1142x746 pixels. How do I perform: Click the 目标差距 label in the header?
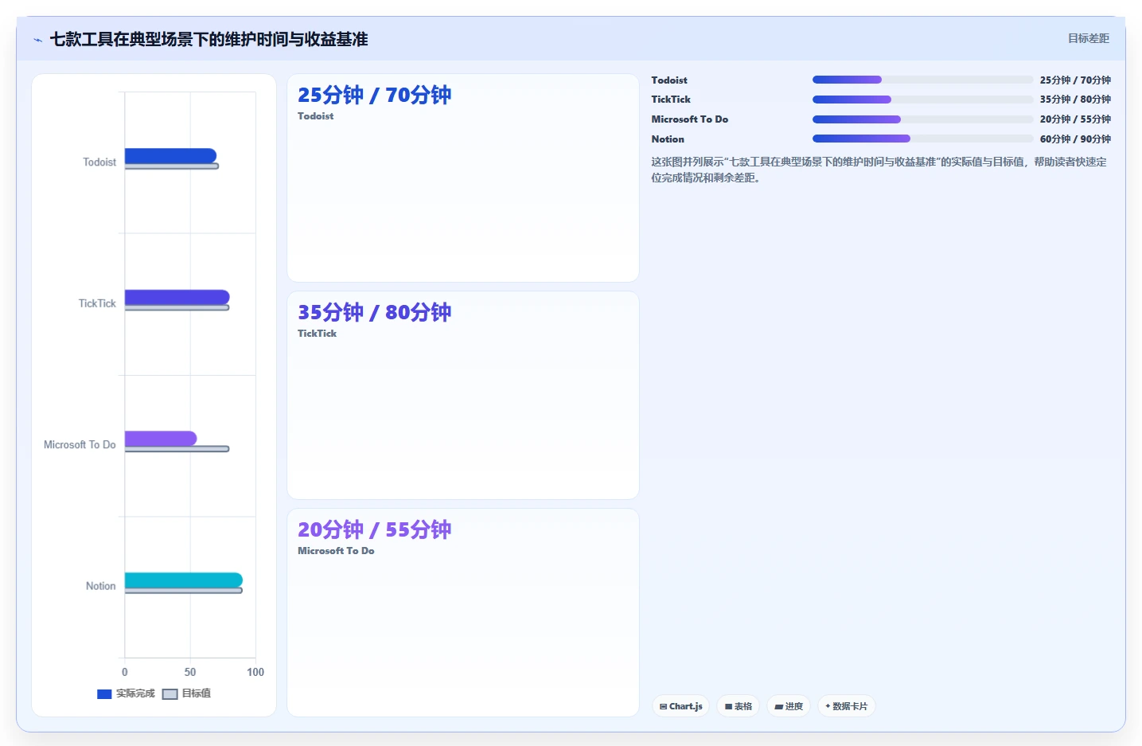click(1088, 38)
